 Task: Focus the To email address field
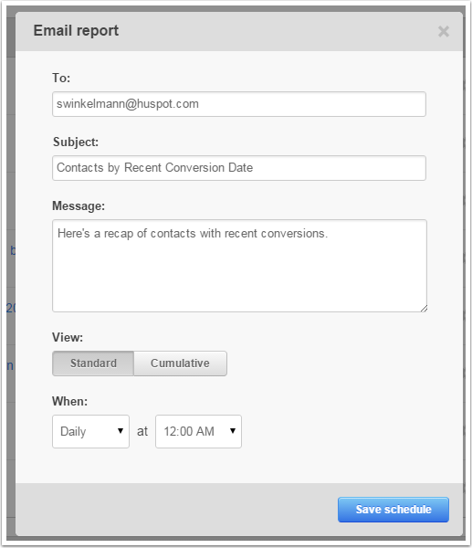pos(239,104)
